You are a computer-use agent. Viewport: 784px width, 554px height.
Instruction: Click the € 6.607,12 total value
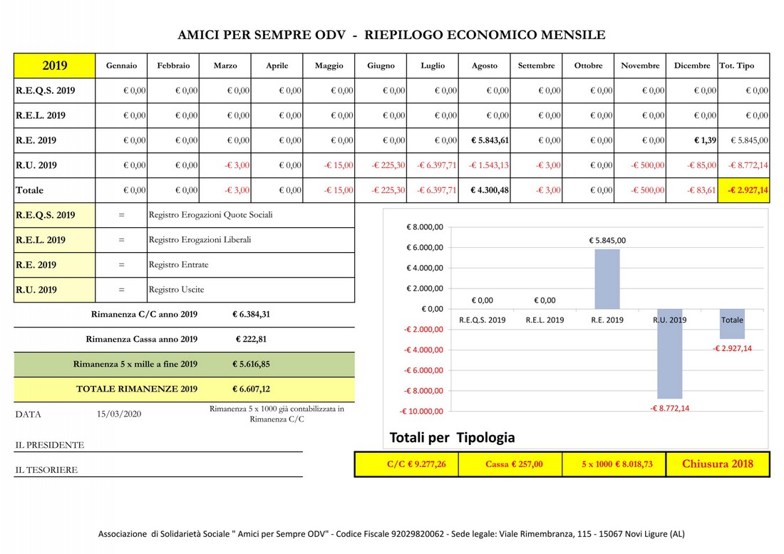(251, 389)
